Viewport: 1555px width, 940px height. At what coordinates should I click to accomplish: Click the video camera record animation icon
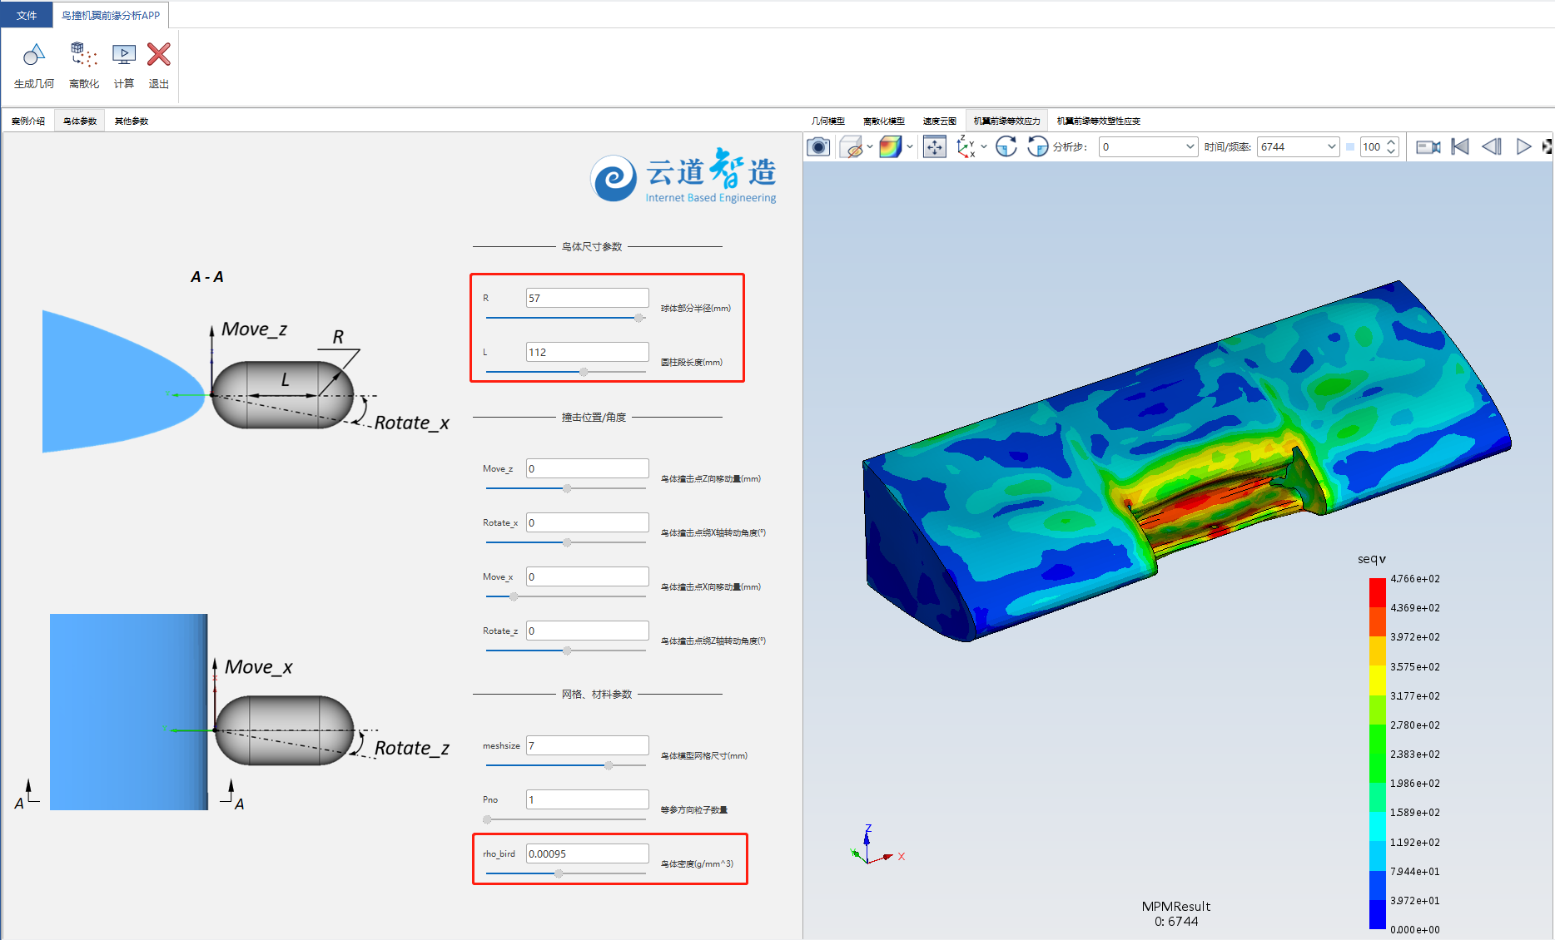click(x=1428, y=147)
